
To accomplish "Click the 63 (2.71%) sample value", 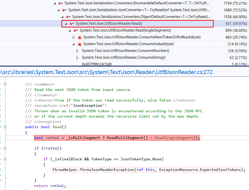I will tap(238, 58).
